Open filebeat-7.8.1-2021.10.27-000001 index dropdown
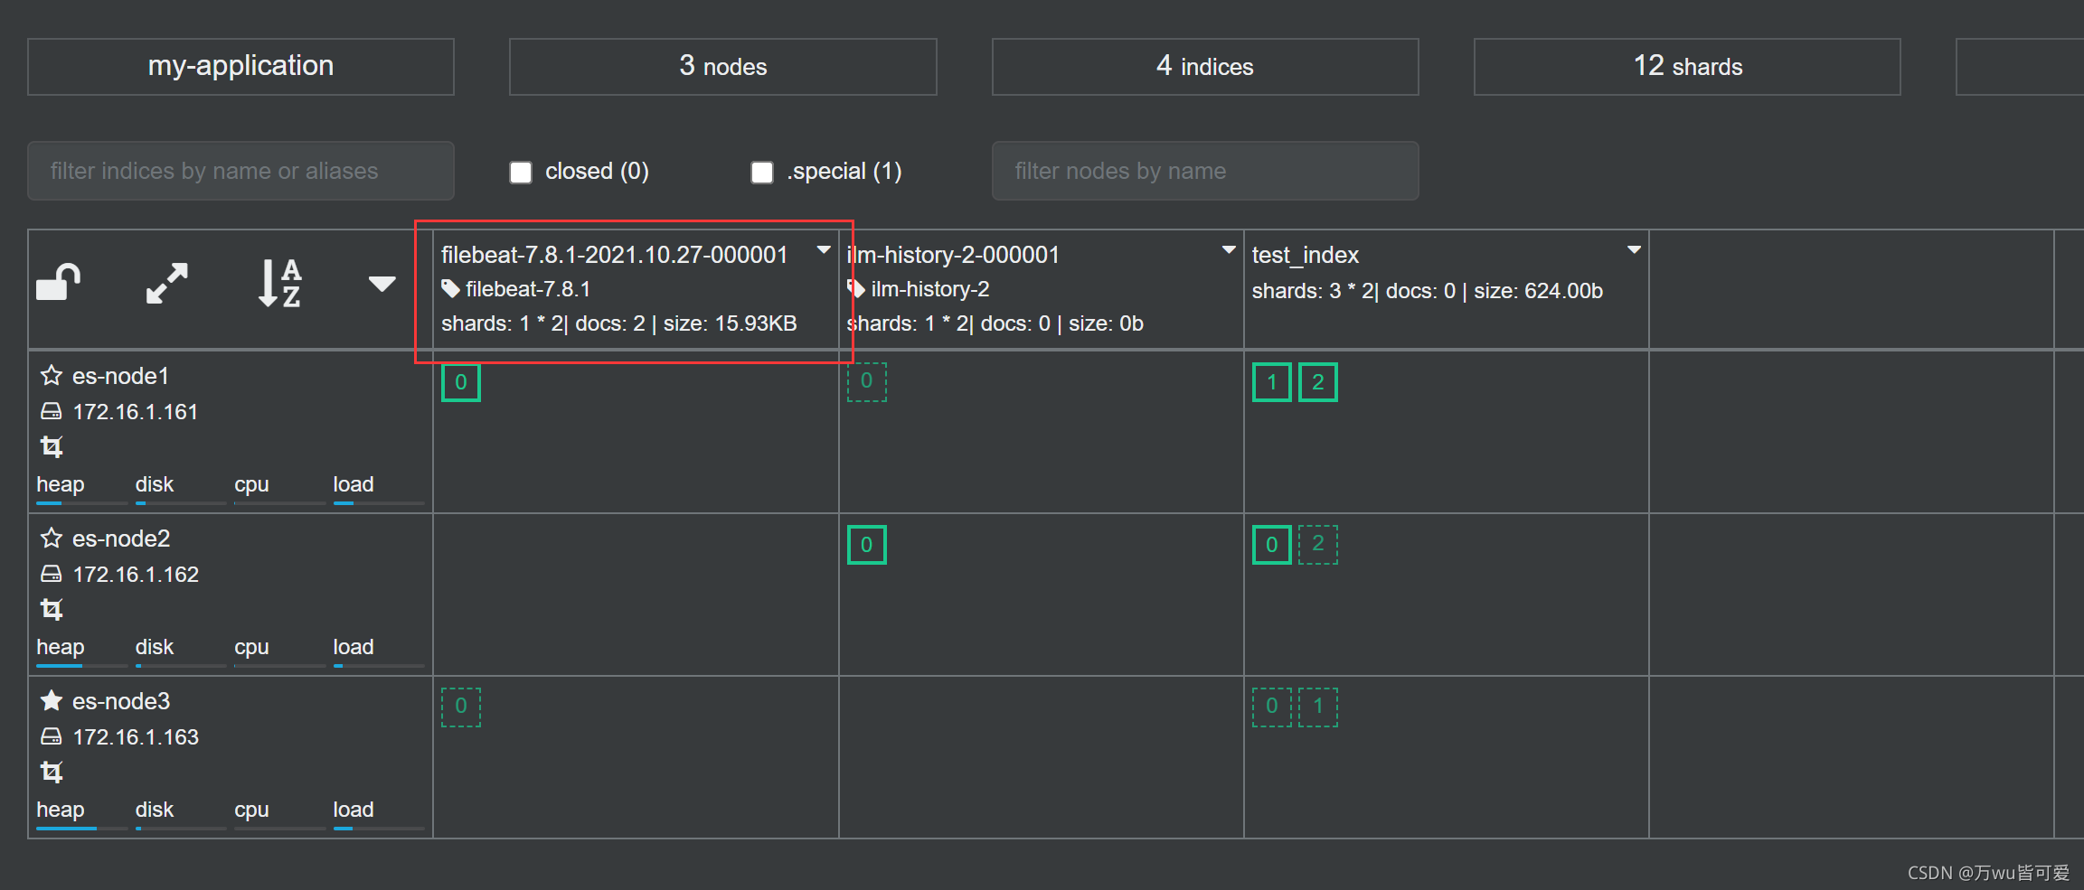Viewport: 2084px width, 890px height. point(824,250)
